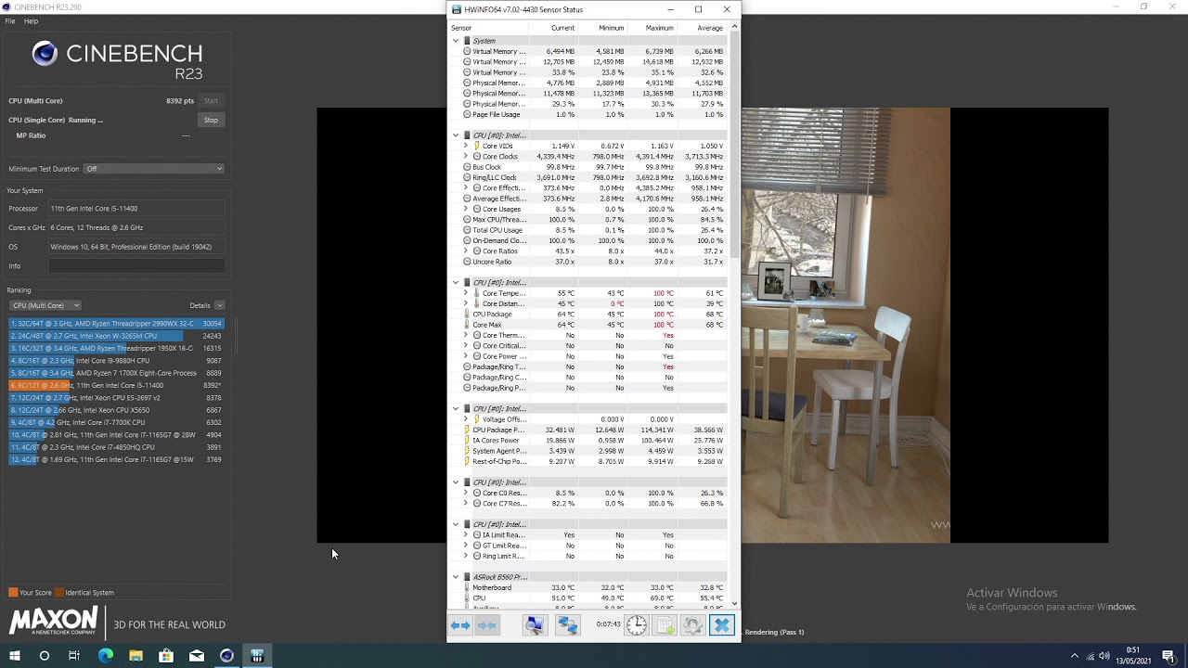
Task: Open Microsoft Store from the taskbar
Action: tap(166, 656)
